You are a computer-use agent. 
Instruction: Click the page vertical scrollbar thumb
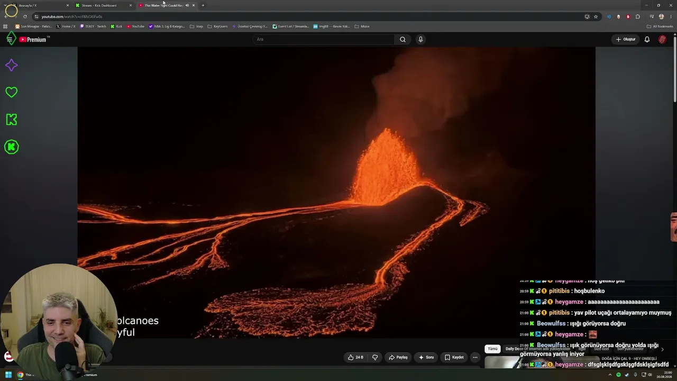click(675, 69)
